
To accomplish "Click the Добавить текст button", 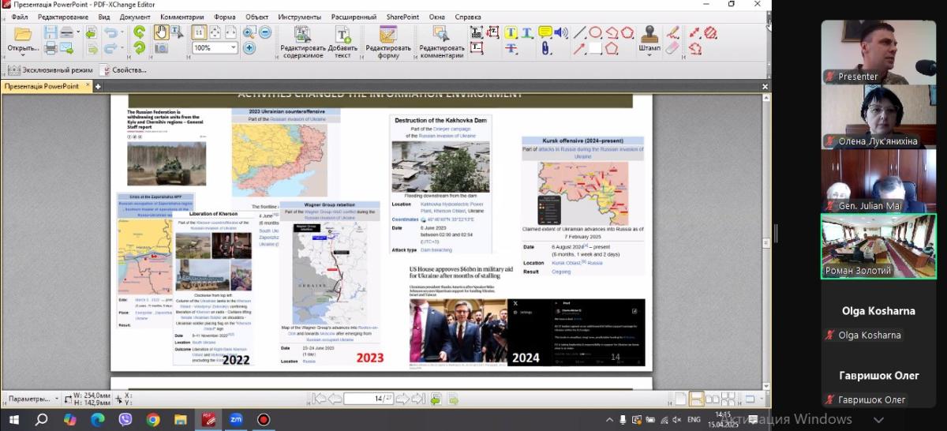I will pos(342,40).
